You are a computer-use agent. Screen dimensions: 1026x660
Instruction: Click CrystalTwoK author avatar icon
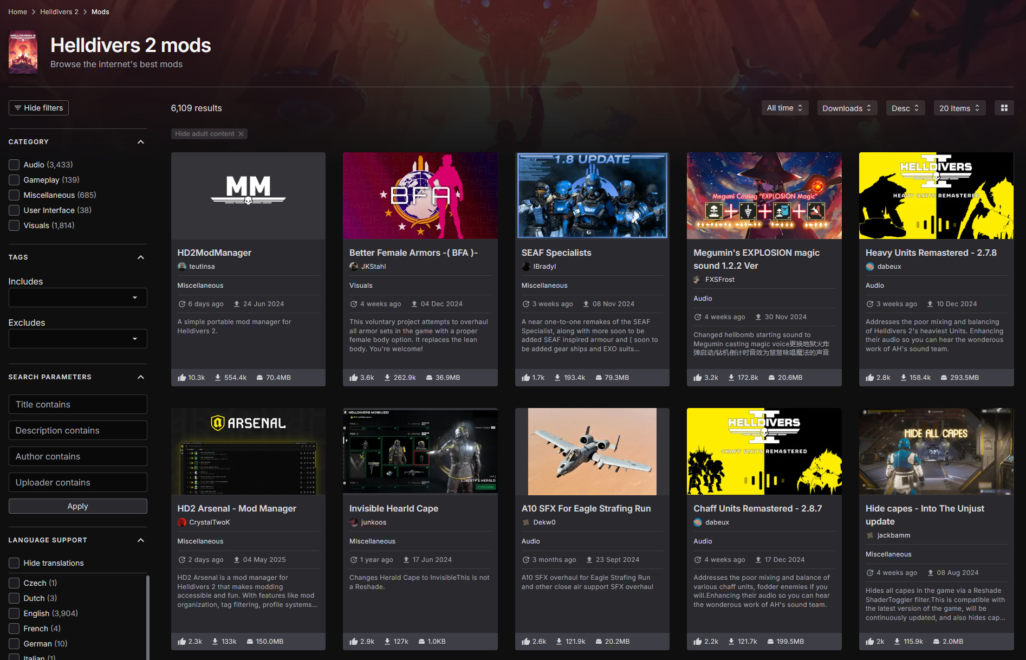[182, 522]
